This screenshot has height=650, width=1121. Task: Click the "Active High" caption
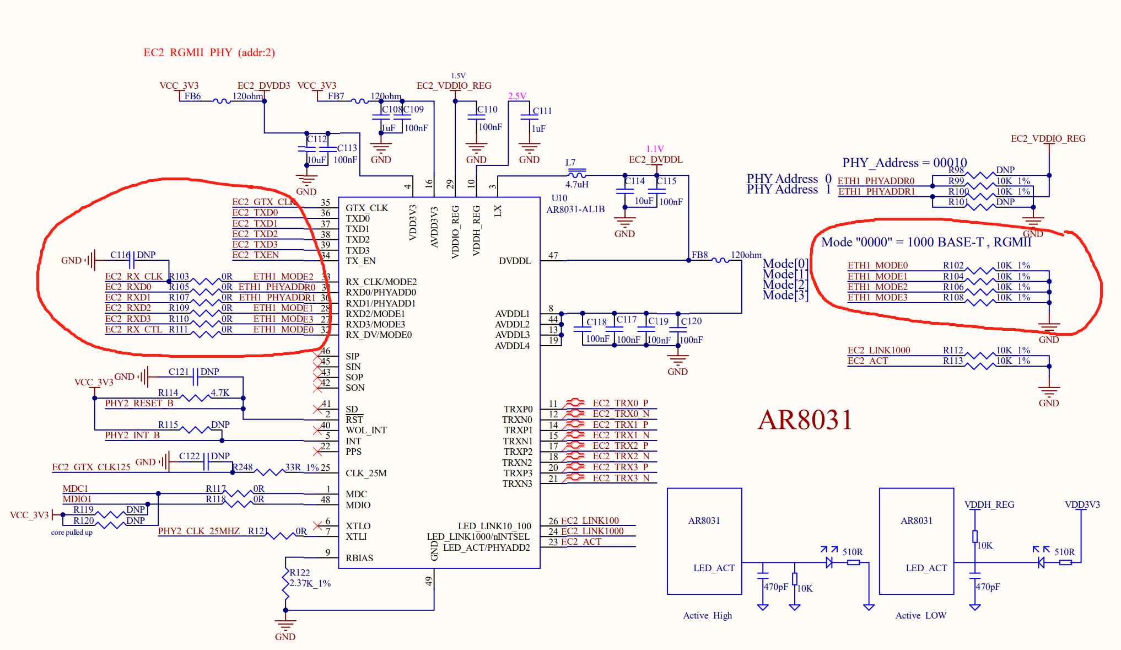pos(708,615)
